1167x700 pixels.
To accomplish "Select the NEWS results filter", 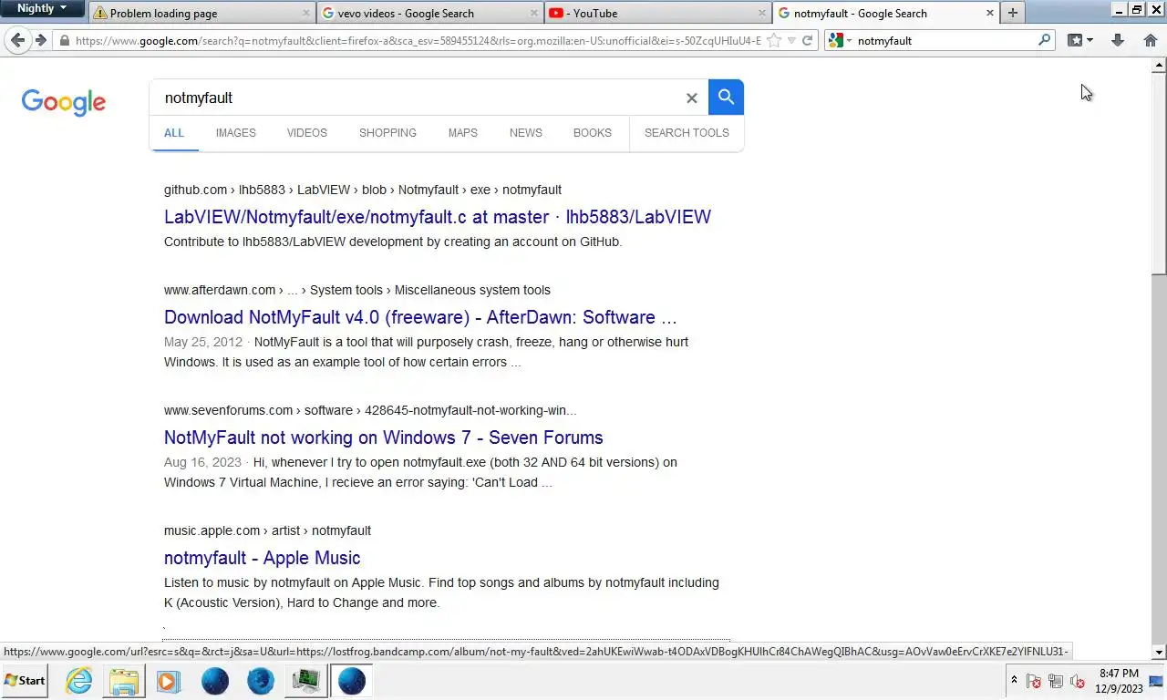I will [x=526, y=133].
